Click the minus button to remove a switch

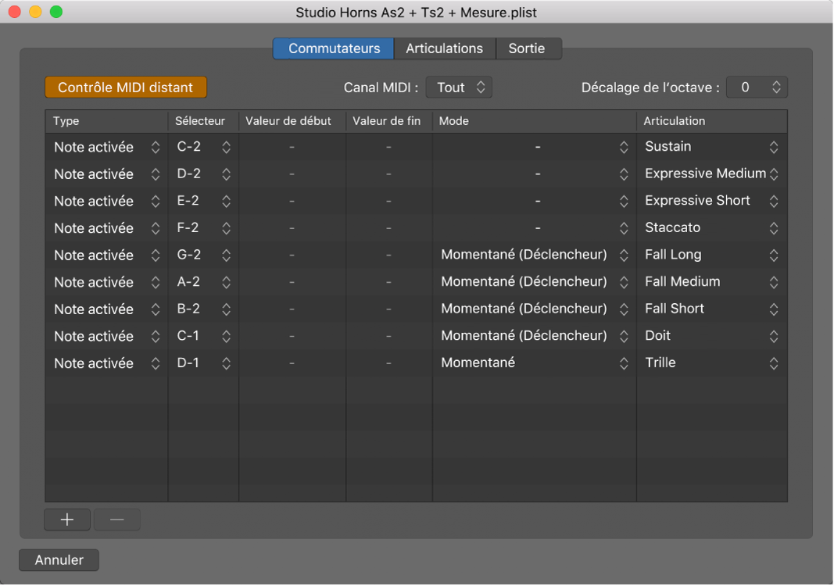117,520
